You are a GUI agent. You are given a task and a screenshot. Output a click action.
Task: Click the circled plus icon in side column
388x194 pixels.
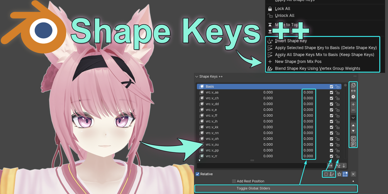[353, 97]
